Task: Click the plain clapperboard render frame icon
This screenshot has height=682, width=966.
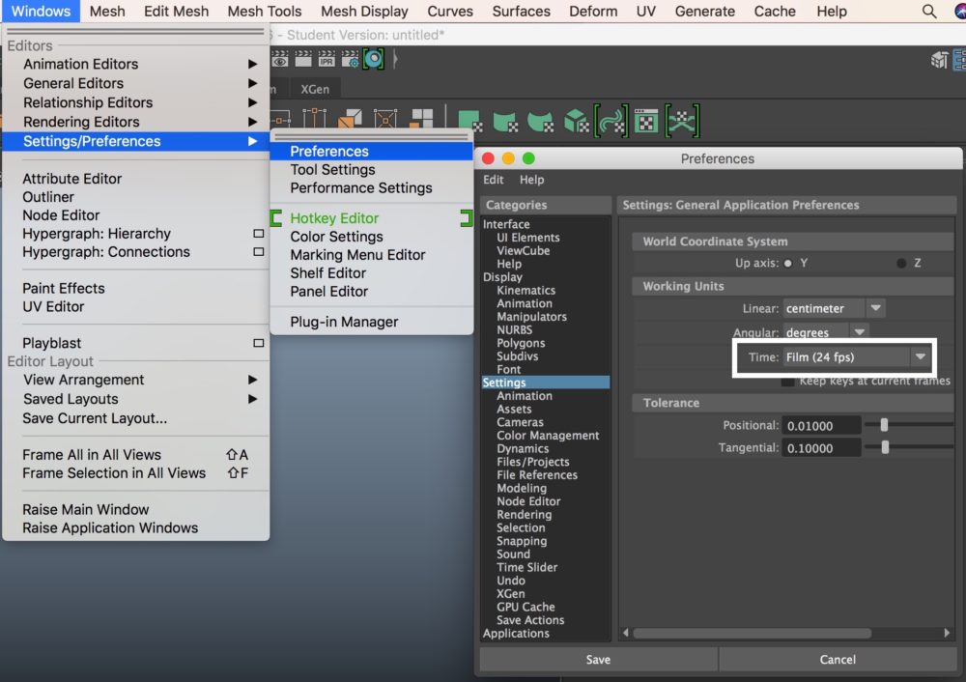Action: click(303, 59)
